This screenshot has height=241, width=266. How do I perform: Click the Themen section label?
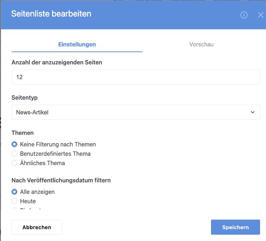(x=23, y=133)
